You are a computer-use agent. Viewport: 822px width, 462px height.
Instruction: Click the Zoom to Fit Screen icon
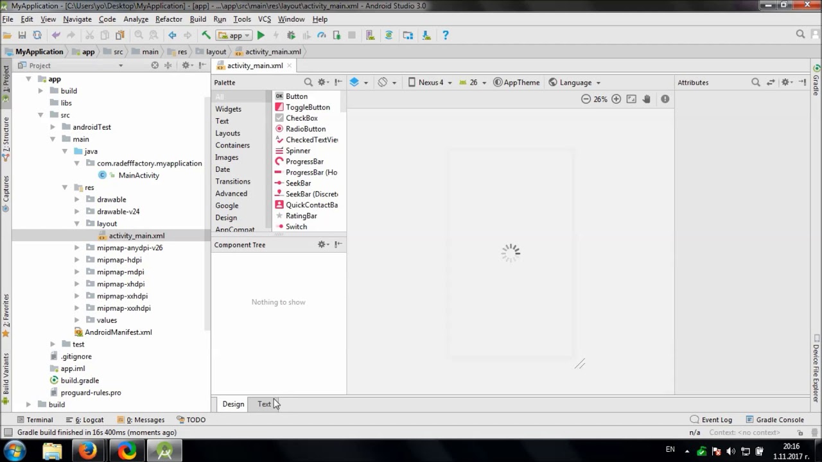[631, 99]
